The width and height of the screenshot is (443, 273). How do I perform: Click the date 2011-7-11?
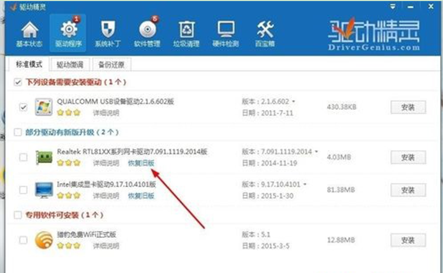(277, 113)
